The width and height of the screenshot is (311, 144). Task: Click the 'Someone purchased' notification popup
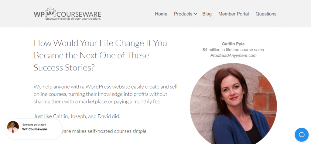[x=33, y=129]
